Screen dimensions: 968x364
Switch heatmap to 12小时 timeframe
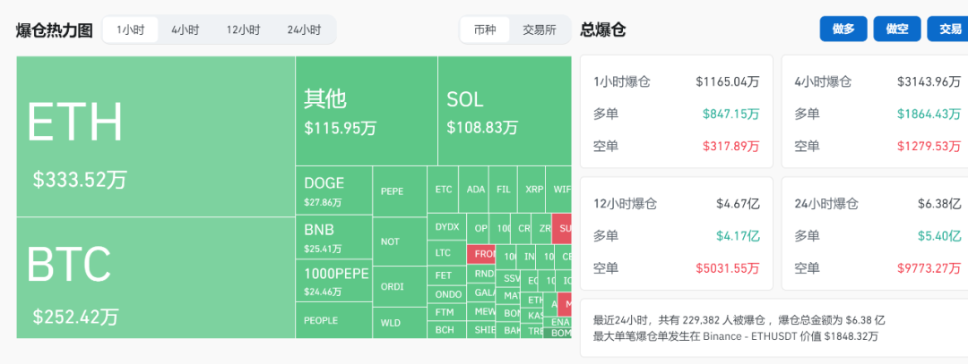[x=243, y=30]
